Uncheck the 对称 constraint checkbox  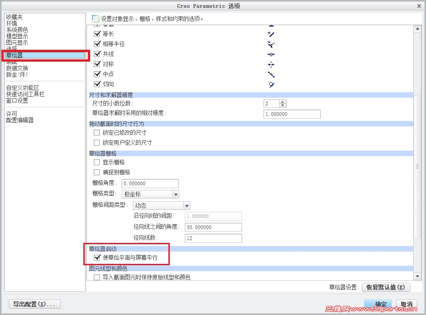pyautogui.click(x=97, y=64)
